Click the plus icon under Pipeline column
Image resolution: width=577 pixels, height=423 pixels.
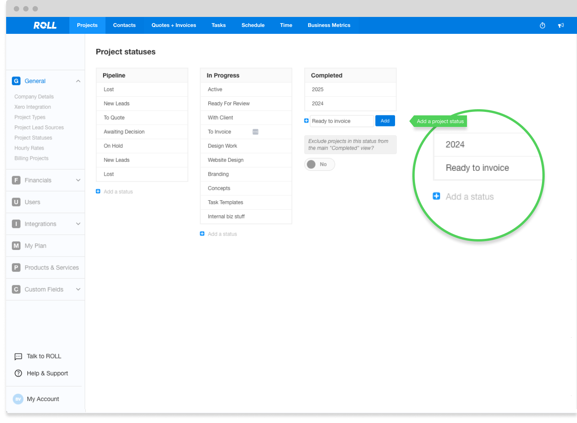[x=98, y=192]
